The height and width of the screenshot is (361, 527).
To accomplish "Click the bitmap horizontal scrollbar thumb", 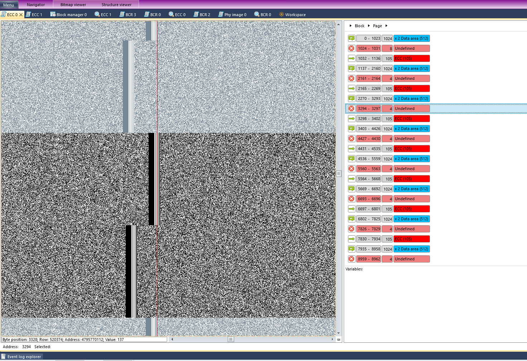I will click(231, 339).
